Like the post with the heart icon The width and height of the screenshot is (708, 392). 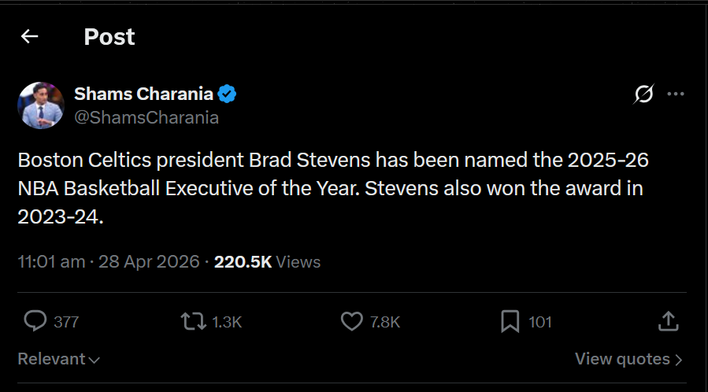click(351, 321)
